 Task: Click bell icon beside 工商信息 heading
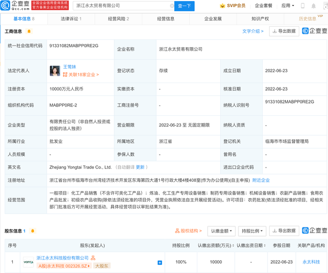pyautogui.click(x=29, y=31)
